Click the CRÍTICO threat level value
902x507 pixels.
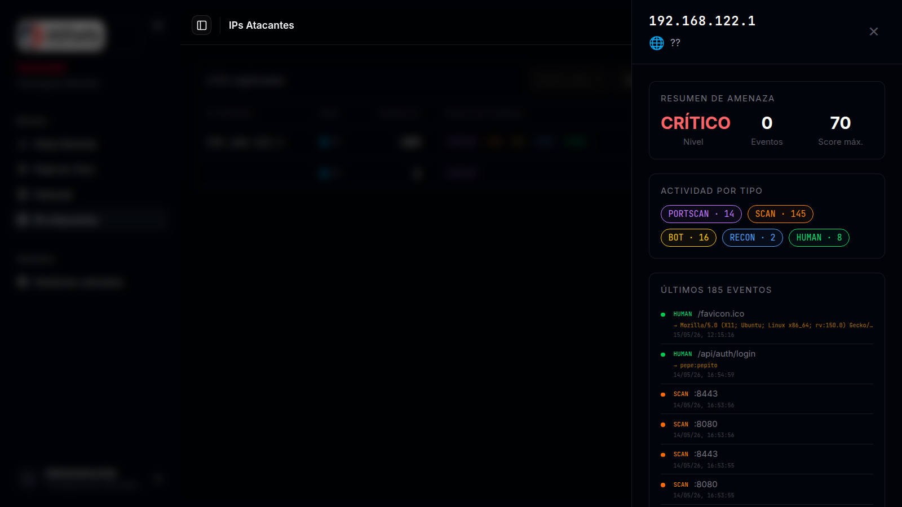(x=696, y=123)
